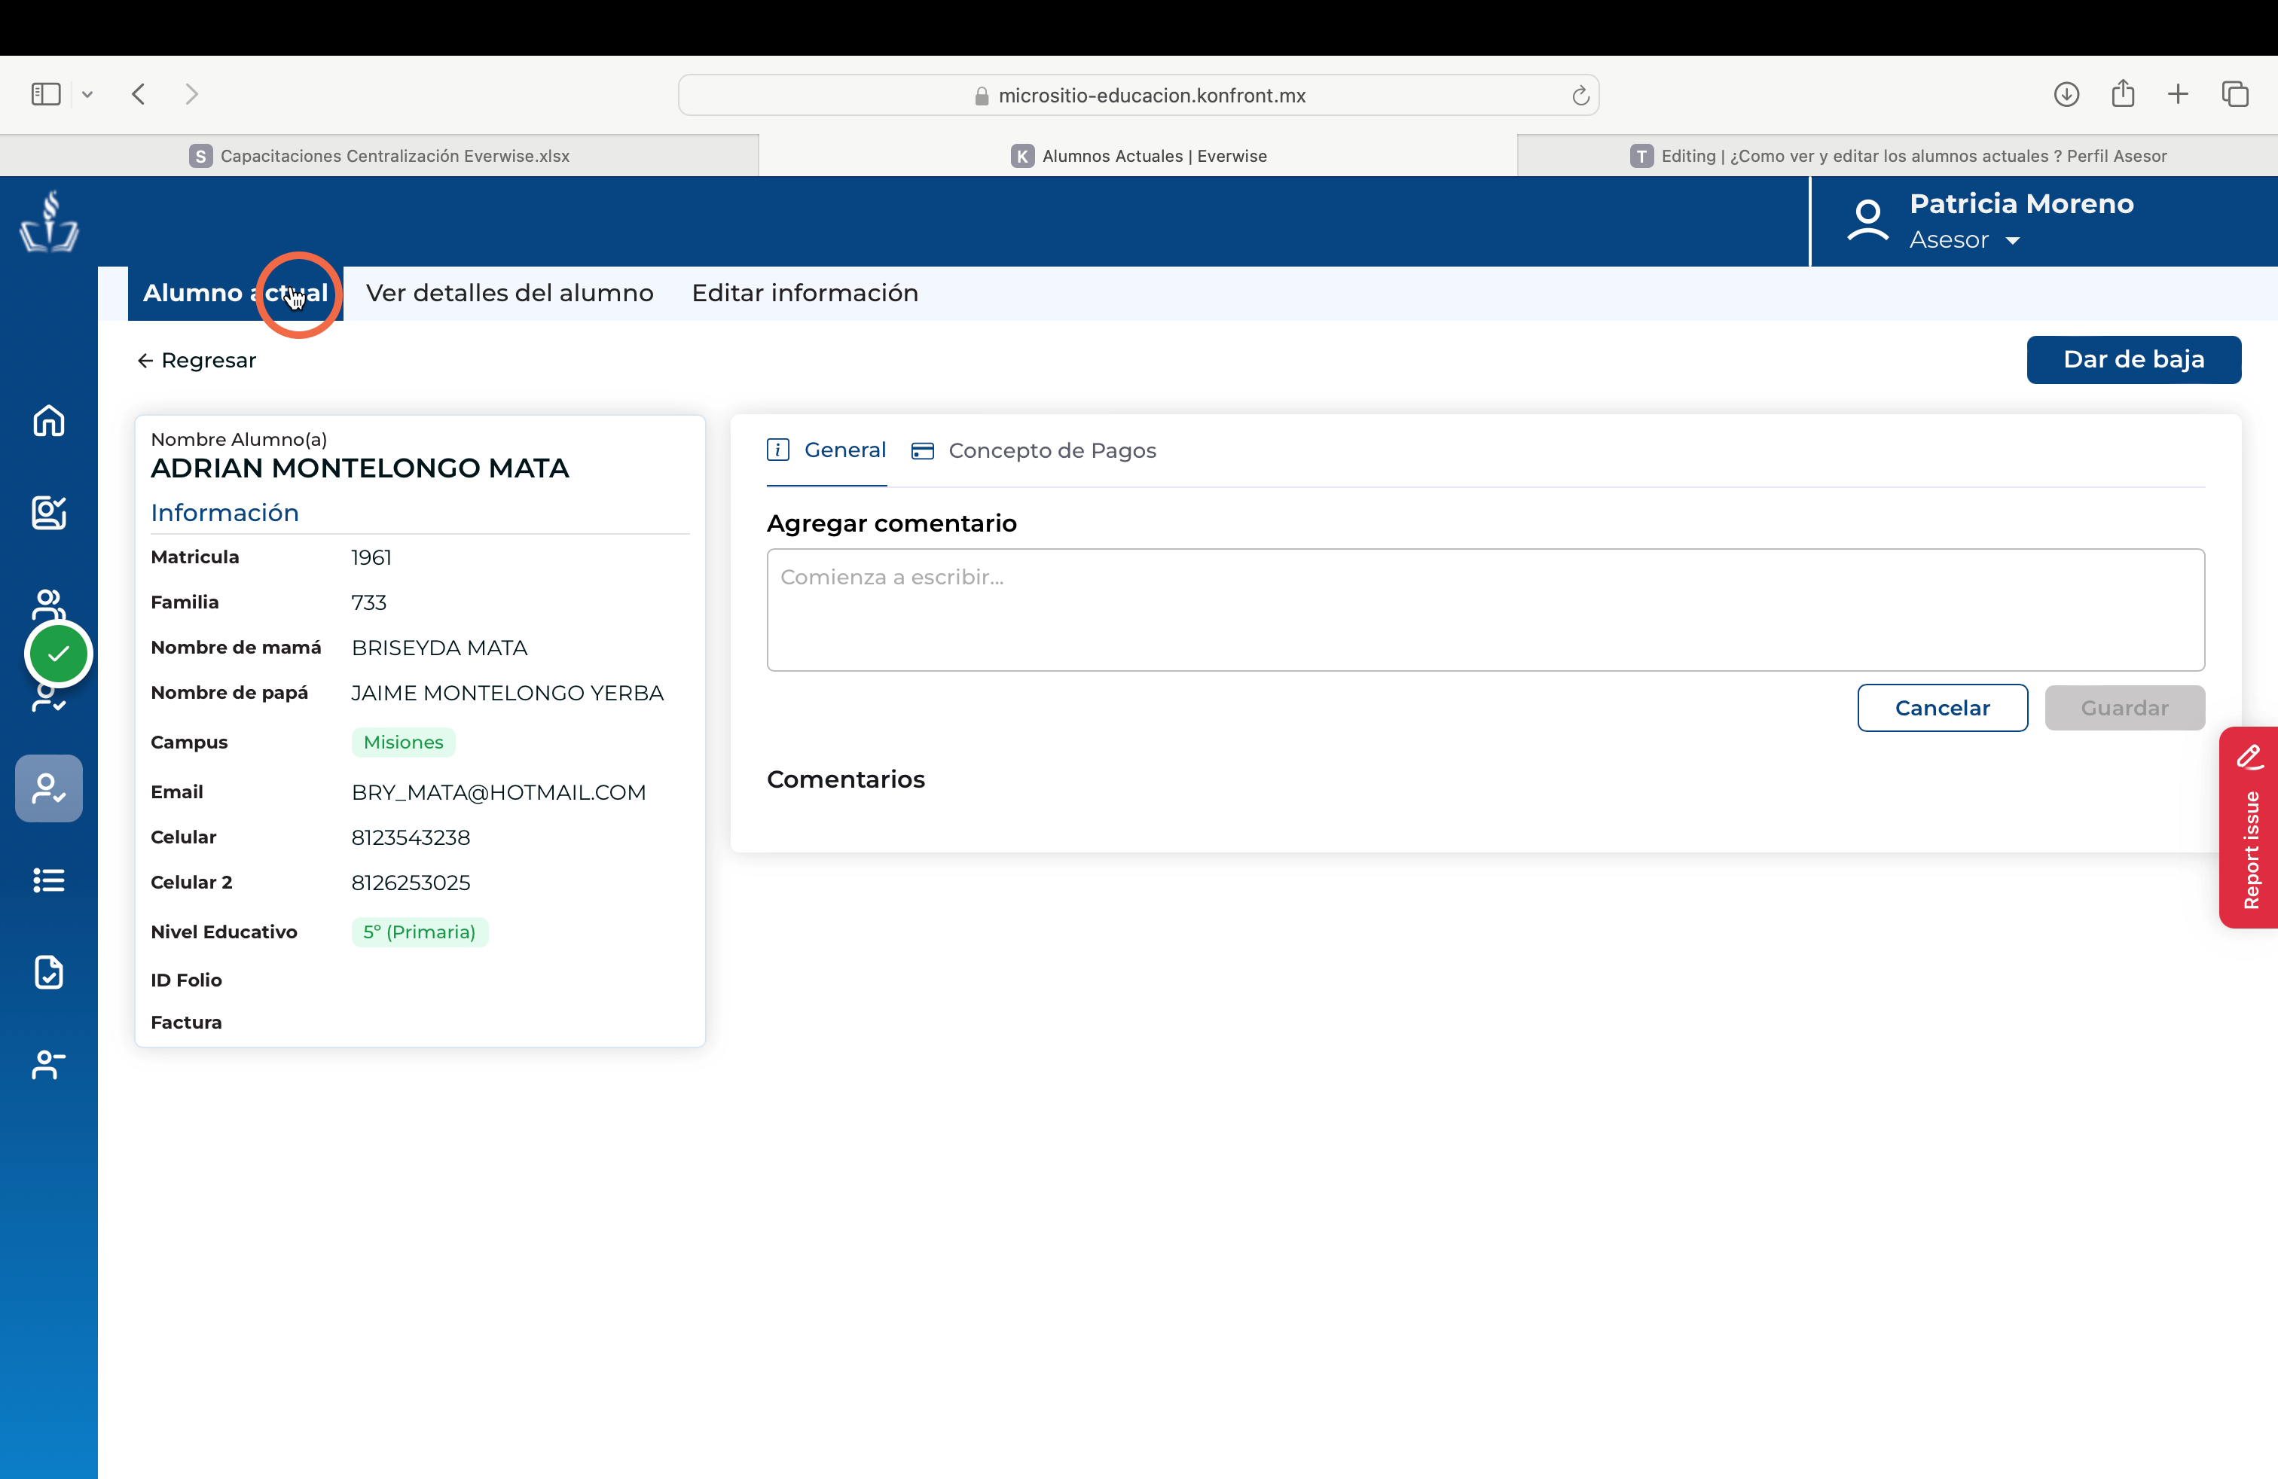Open the Concepto de Pagos tab
The width and height of the screenshot is (2278, 1479).
1034,450
